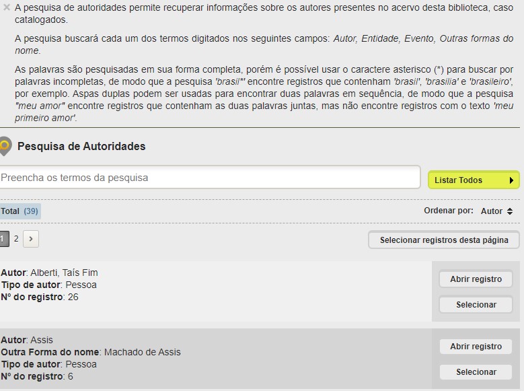Open the Assis author record

(476, 347)
